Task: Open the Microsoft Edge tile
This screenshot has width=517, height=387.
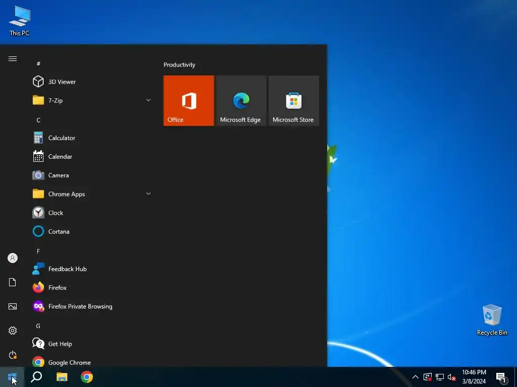Action: click(241, 101)
